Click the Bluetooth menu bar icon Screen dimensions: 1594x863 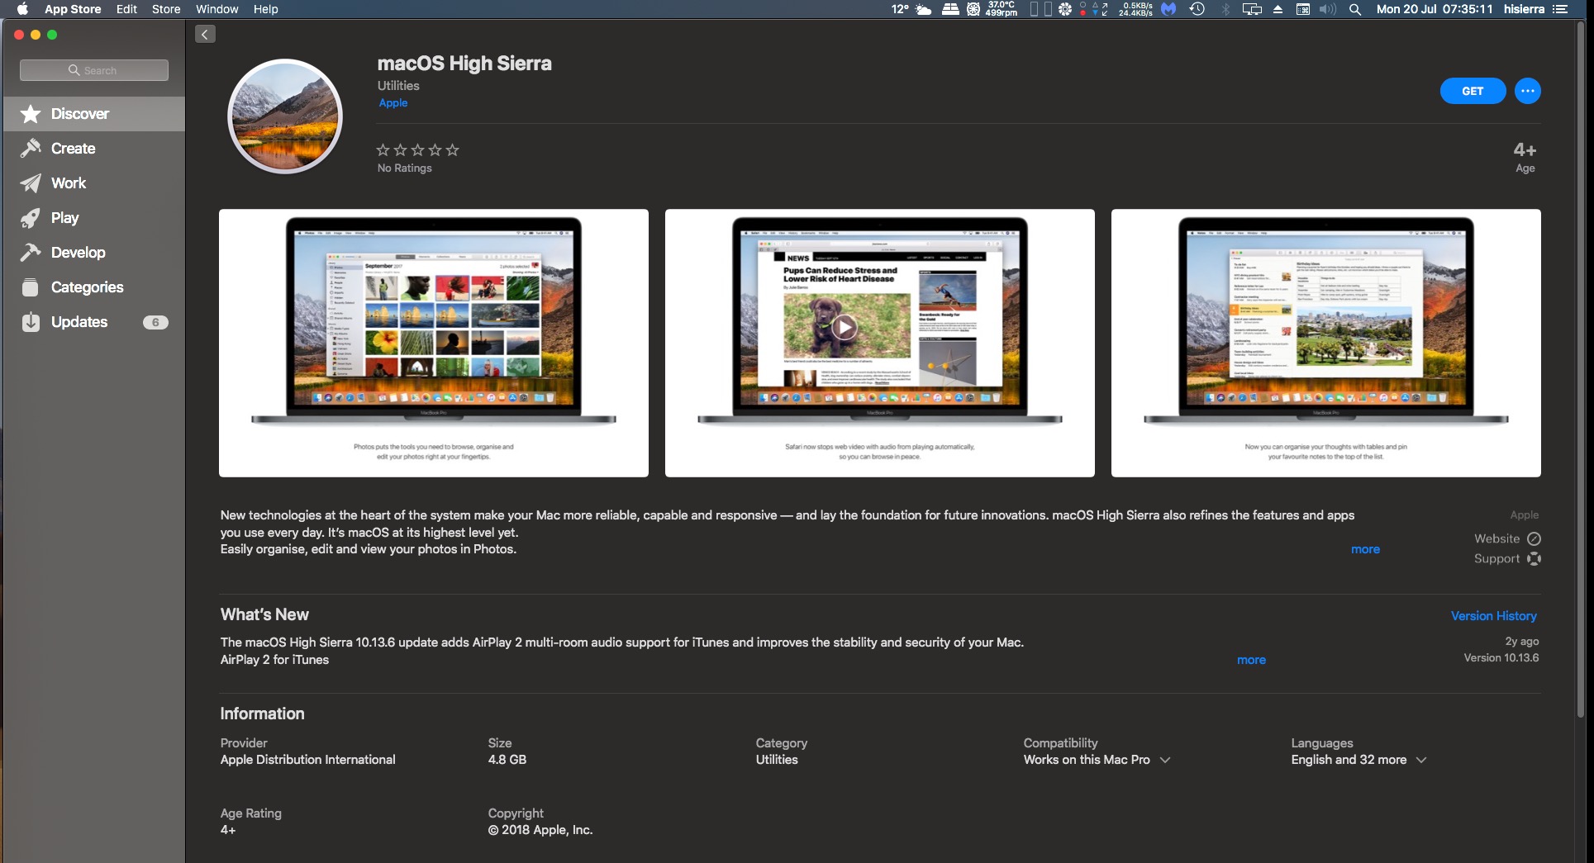1226,9
